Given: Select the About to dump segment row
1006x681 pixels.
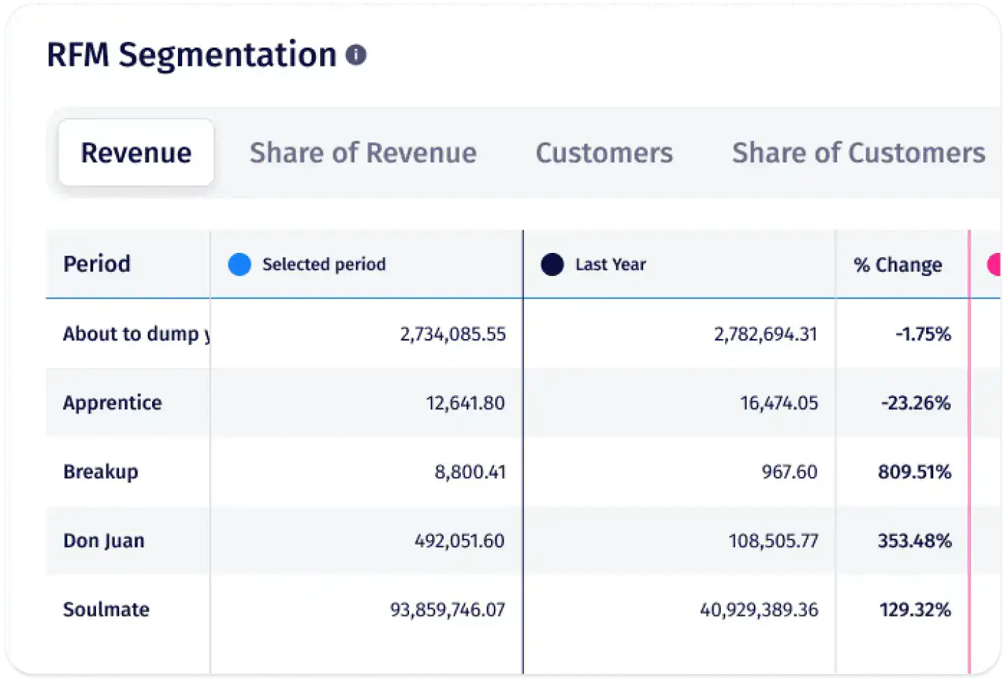Looking at the screenshot, I should pyautogui.click(x=133, y=333).
